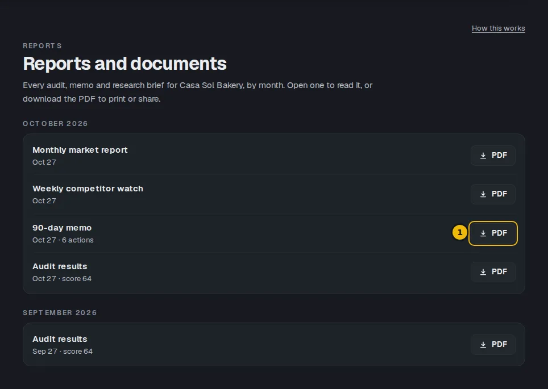Download September Audit results PDF
548x389 pixels.
click(x=493, y=344)
